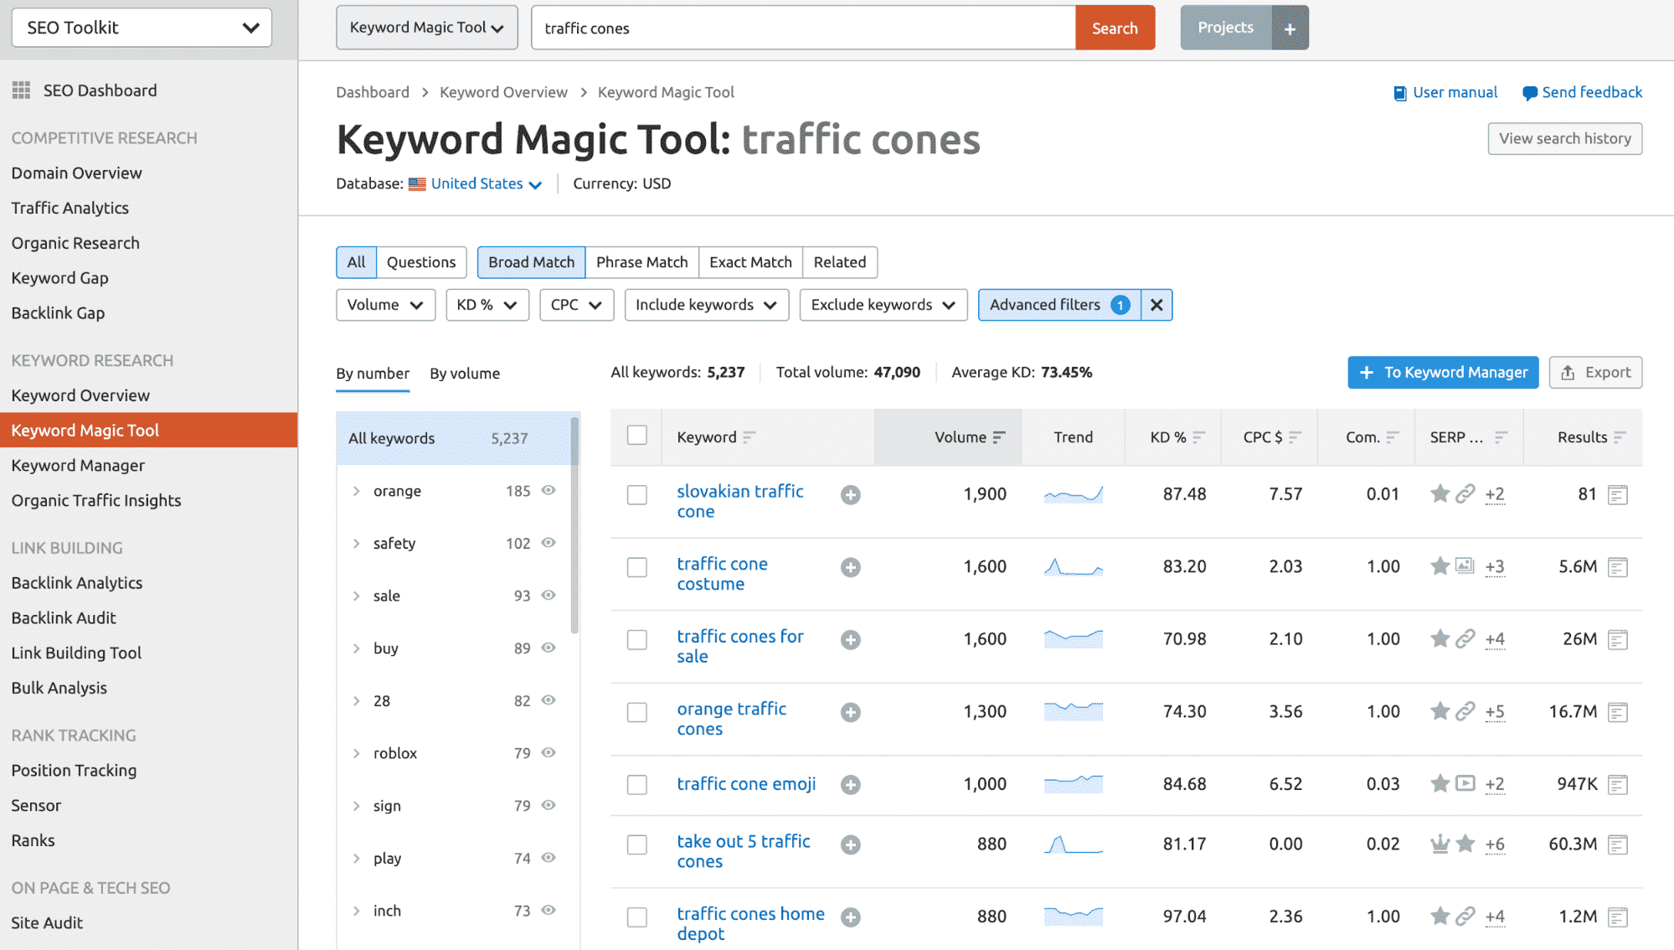Open the Volume filter dropdown
This screenshot has width=1674, height=950.
[385, 304]
